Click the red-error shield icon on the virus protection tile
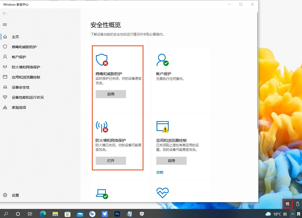 (x=102, y=60)
